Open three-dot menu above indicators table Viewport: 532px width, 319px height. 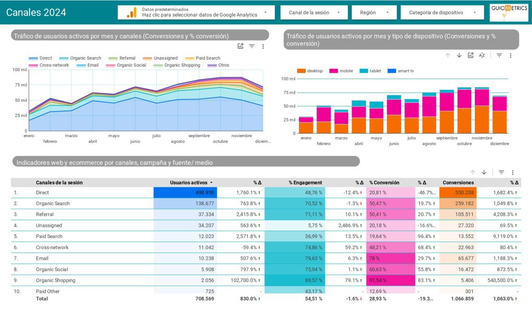tap(513, 172)
